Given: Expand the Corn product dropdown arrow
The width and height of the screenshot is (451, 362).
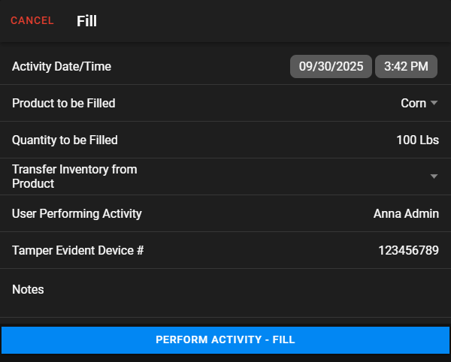Looking at the screenshot, I should pyautogui.click(x=434, y=103).
